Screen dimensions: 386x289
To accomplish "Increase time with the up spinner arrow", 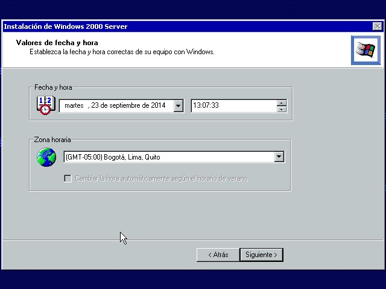I will 282,103.
